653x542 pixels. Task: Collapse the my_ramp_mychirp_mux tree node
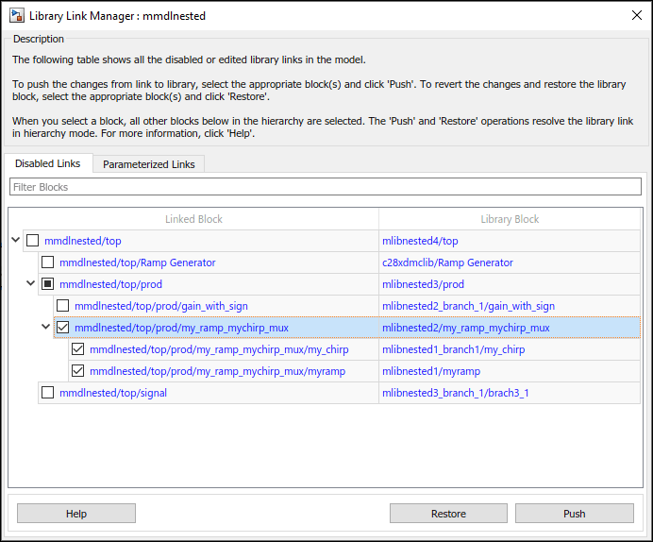pyautogui.click(x=46, y=328)
